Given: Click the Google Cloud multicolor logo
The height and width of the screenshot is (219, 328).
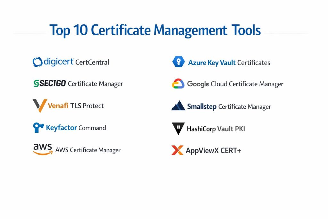Looking at the screenshot, I should click(178, 84).
